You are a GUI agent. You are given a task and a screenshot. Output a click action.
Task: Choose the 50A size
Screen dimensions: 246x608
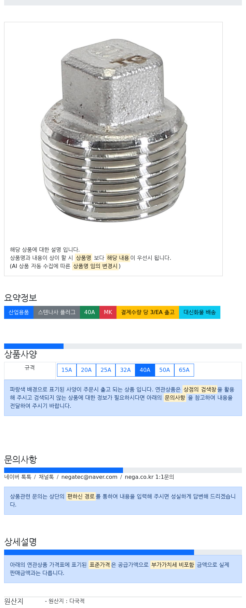click(x=164, y=370)
